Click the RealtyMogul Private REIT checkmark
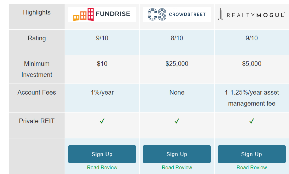This screenshot has width=289, height=174. pos(252,121)
